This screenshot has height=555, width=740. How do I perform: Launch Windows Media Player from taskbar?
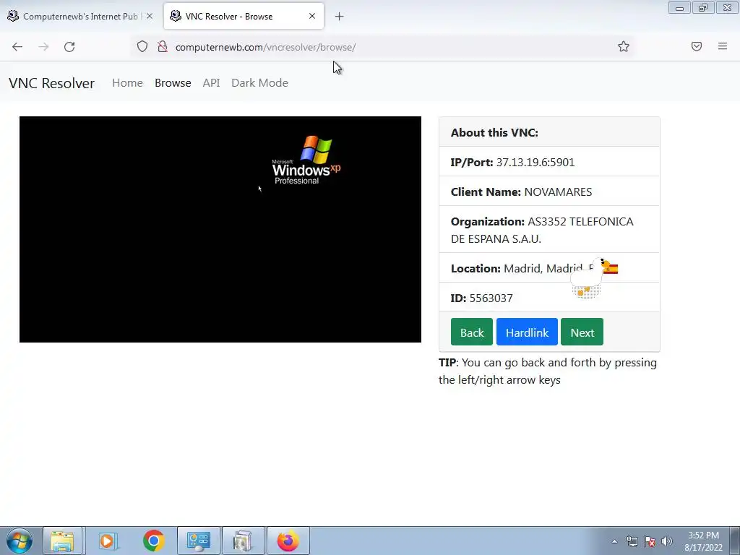coord(108,541)
